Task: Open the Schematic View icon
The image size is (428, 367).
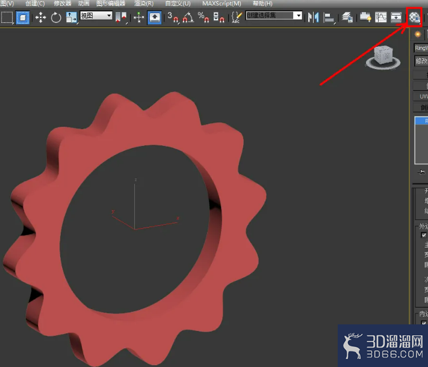Action: click(395, 17)
